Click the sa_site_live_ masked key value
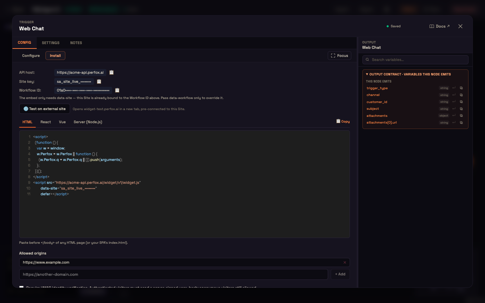Viewport: 485px width, 303px height. [74, 81]
